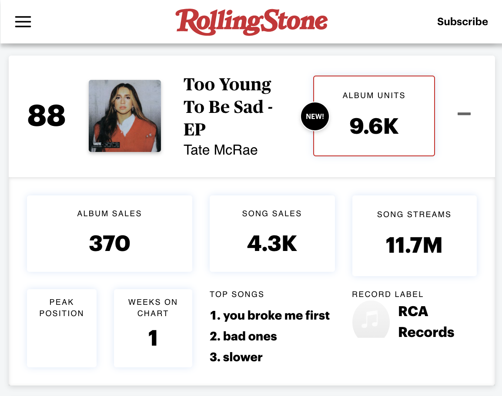Open the Too Young To Be Sad cover
This screenshot has height=396, width=502.
(125, 116)
